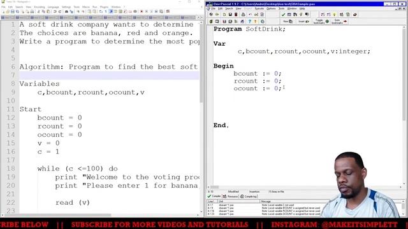
Task: Click the Run window icon next to Compile in Dev-Pascal
Action: [289, 15]
